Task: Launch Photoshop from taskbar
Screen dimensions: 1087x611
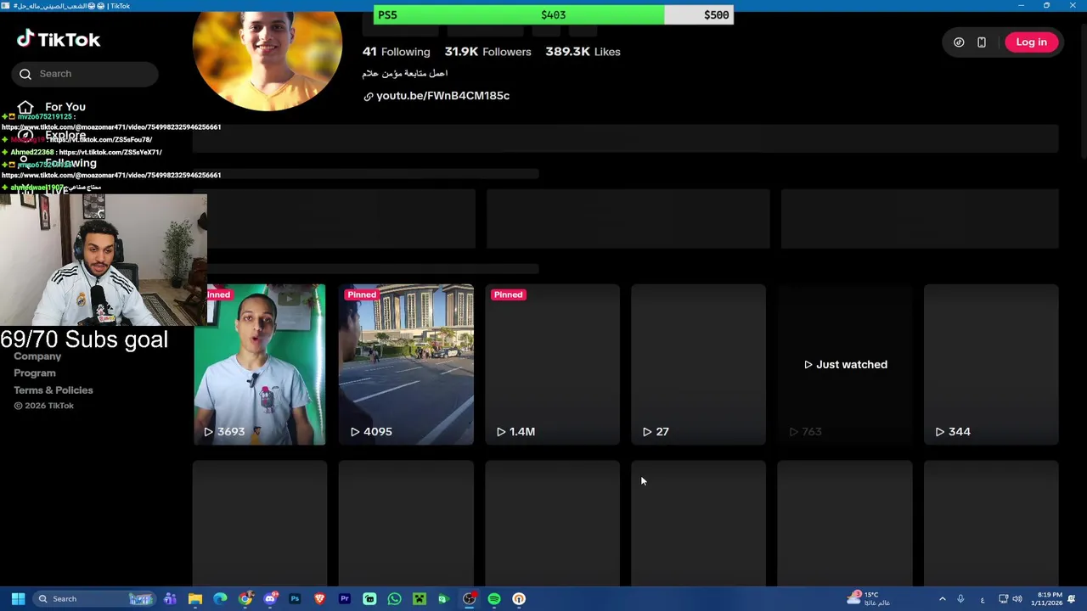Action: click(x=295, y=599)
